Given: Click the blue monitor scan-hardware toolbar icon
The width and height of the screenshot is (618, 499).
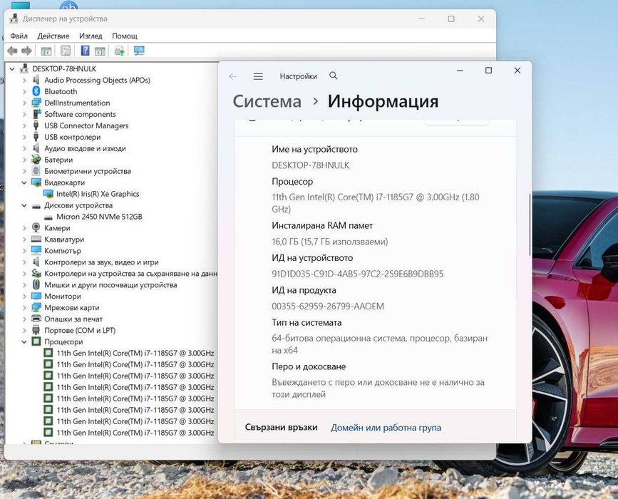Looking at the screenshot, I should coord(139,51).
